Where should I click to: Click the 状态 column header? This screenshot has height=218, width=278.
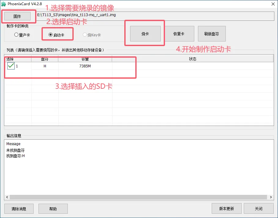pos(192,59)
